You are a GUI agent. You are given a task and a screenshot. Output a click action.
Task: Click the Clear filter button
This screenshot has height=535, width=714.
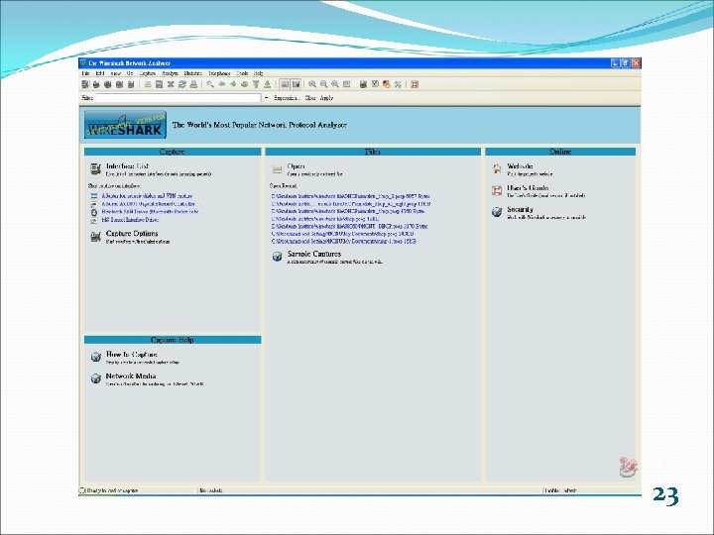tap(310, 98)
